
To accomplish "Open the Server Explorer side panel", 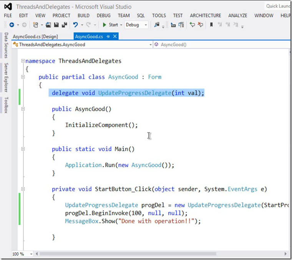I will [6, 77].
